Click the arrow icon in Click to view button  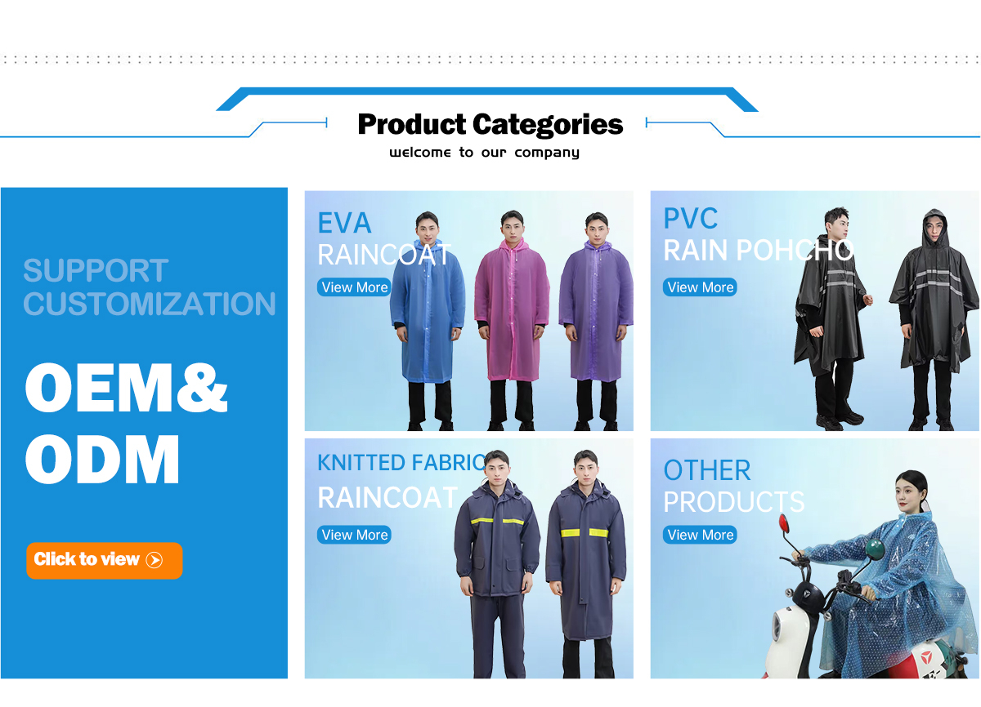coord(155,560)
